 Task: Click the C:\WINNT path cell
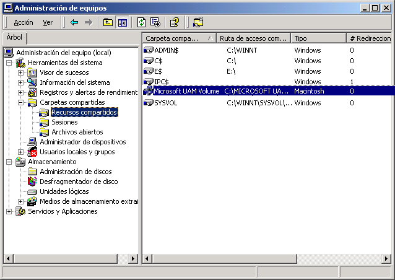pyautogui.click(x=242, y=50)
